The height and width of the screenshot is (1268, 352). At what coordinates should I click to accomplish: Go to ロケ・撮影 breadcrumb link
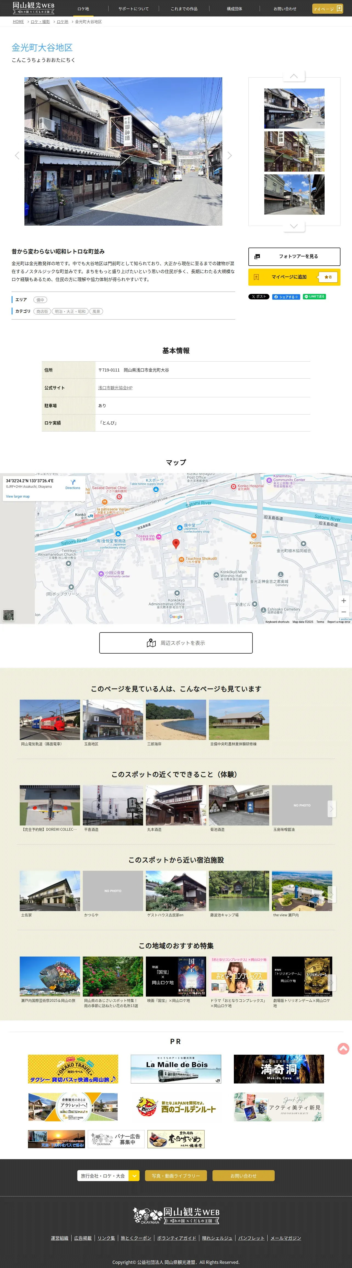40,22
